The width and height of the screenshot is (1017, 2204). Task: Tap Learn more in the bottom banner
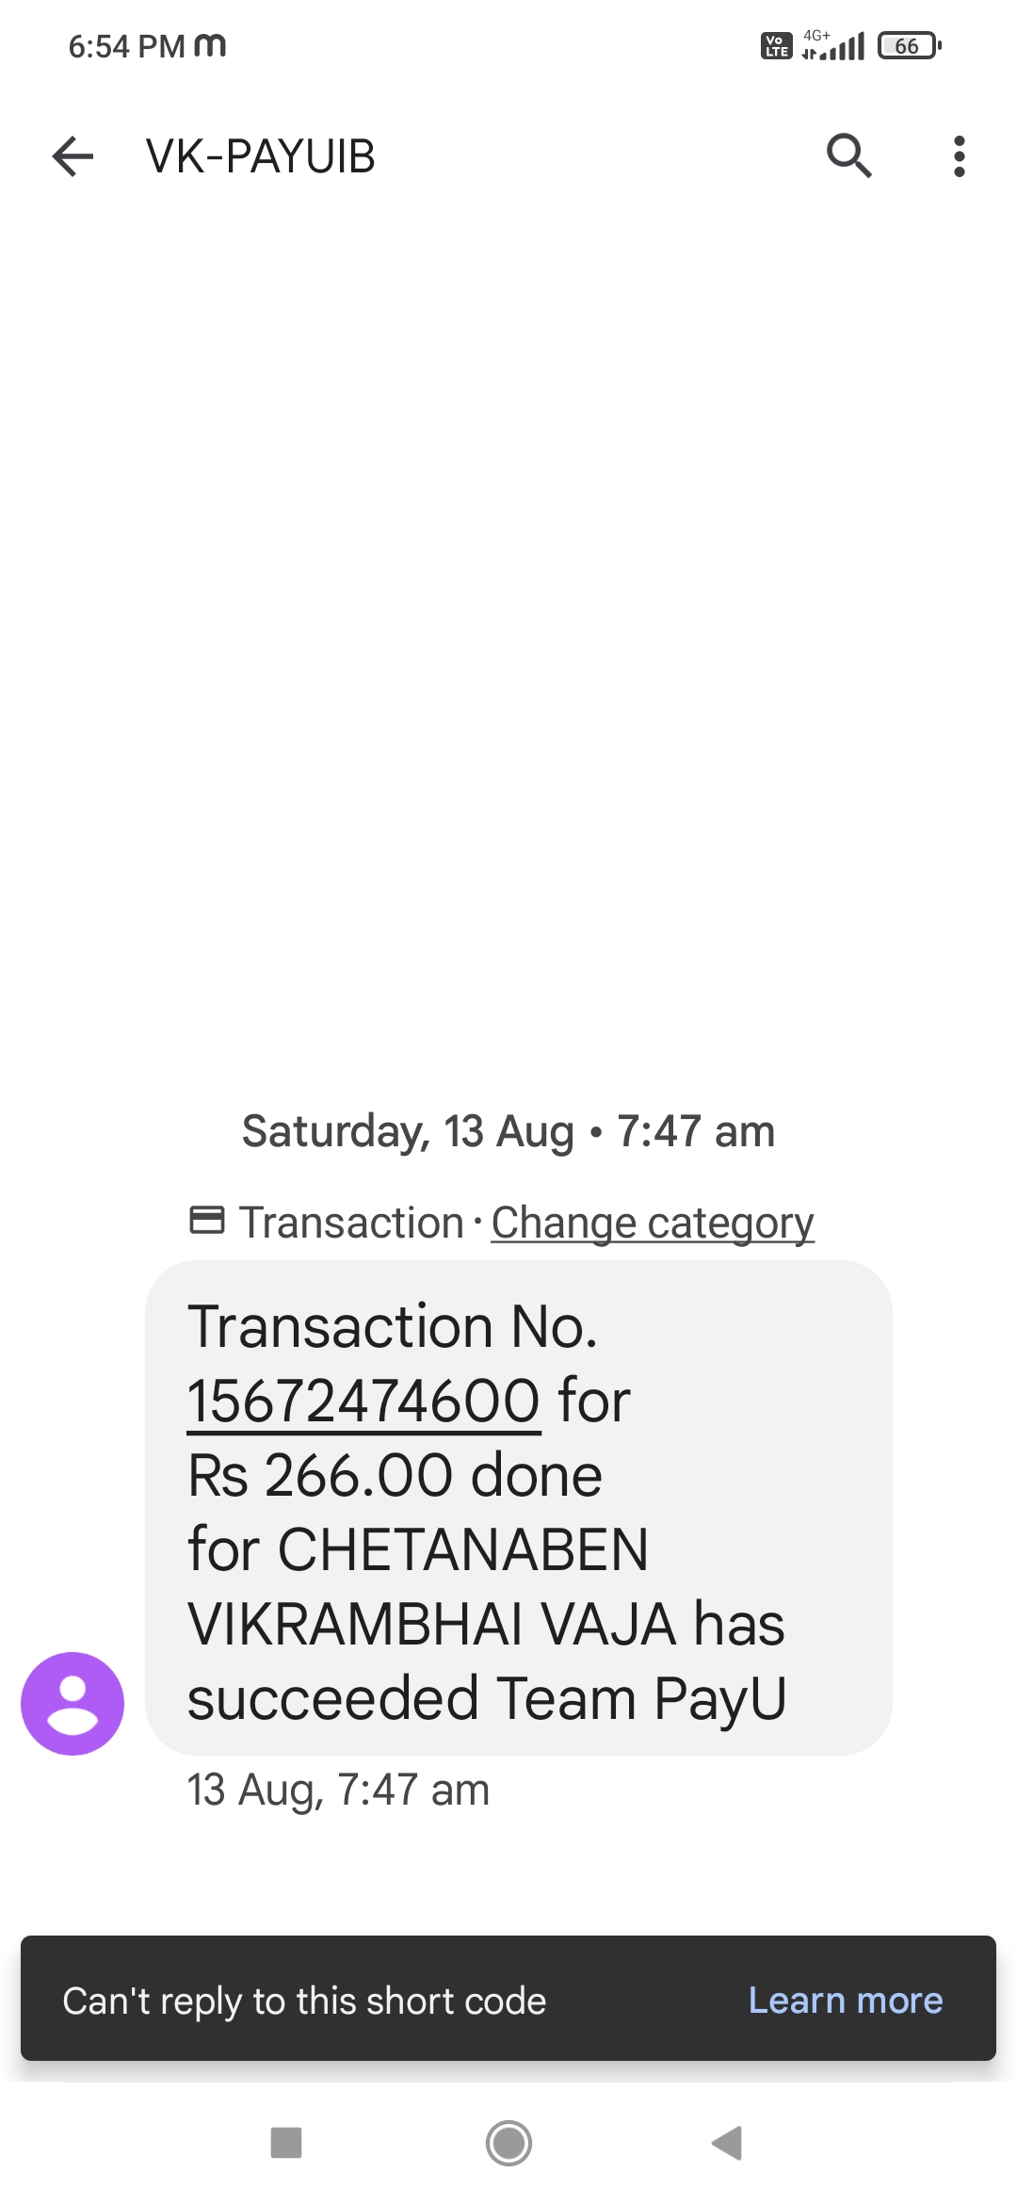coord(845,2000)
